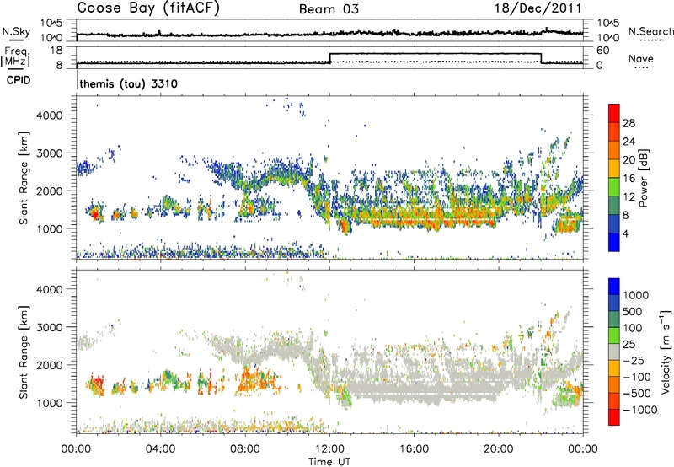
Task: Click the '4000' tick of the power panel
Action: pos(50,115)
